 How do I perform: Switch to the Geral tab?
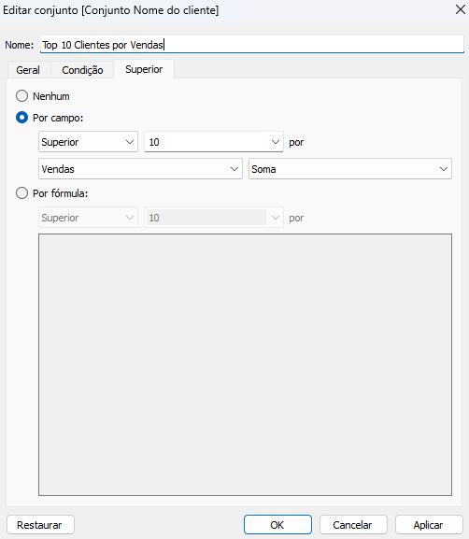[x=28, y=70]
